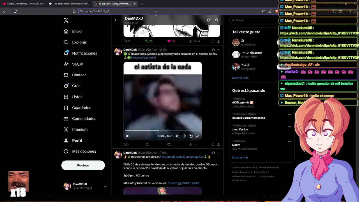Open discord.gg/2HDtTDjKdR link

(183, 183)
